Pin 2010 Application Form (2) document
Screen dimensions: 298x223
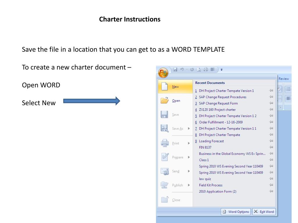pyautogui.click(x=271, y=191)
